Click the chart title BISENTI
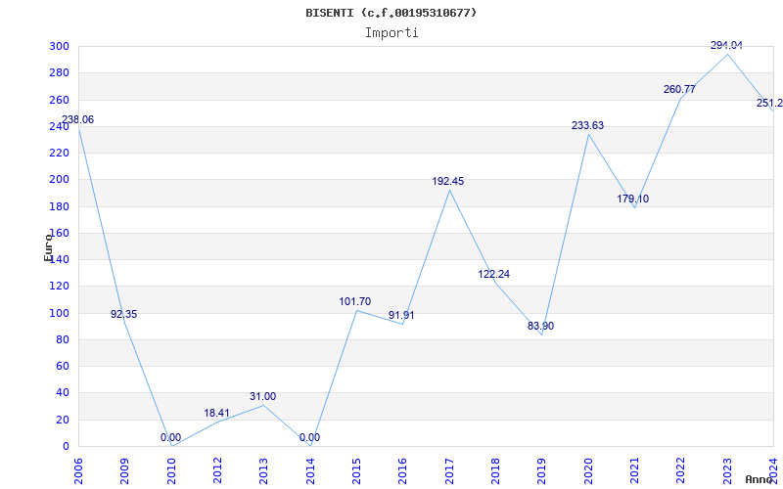Viewport: 783px width, 489px height. 391,13
